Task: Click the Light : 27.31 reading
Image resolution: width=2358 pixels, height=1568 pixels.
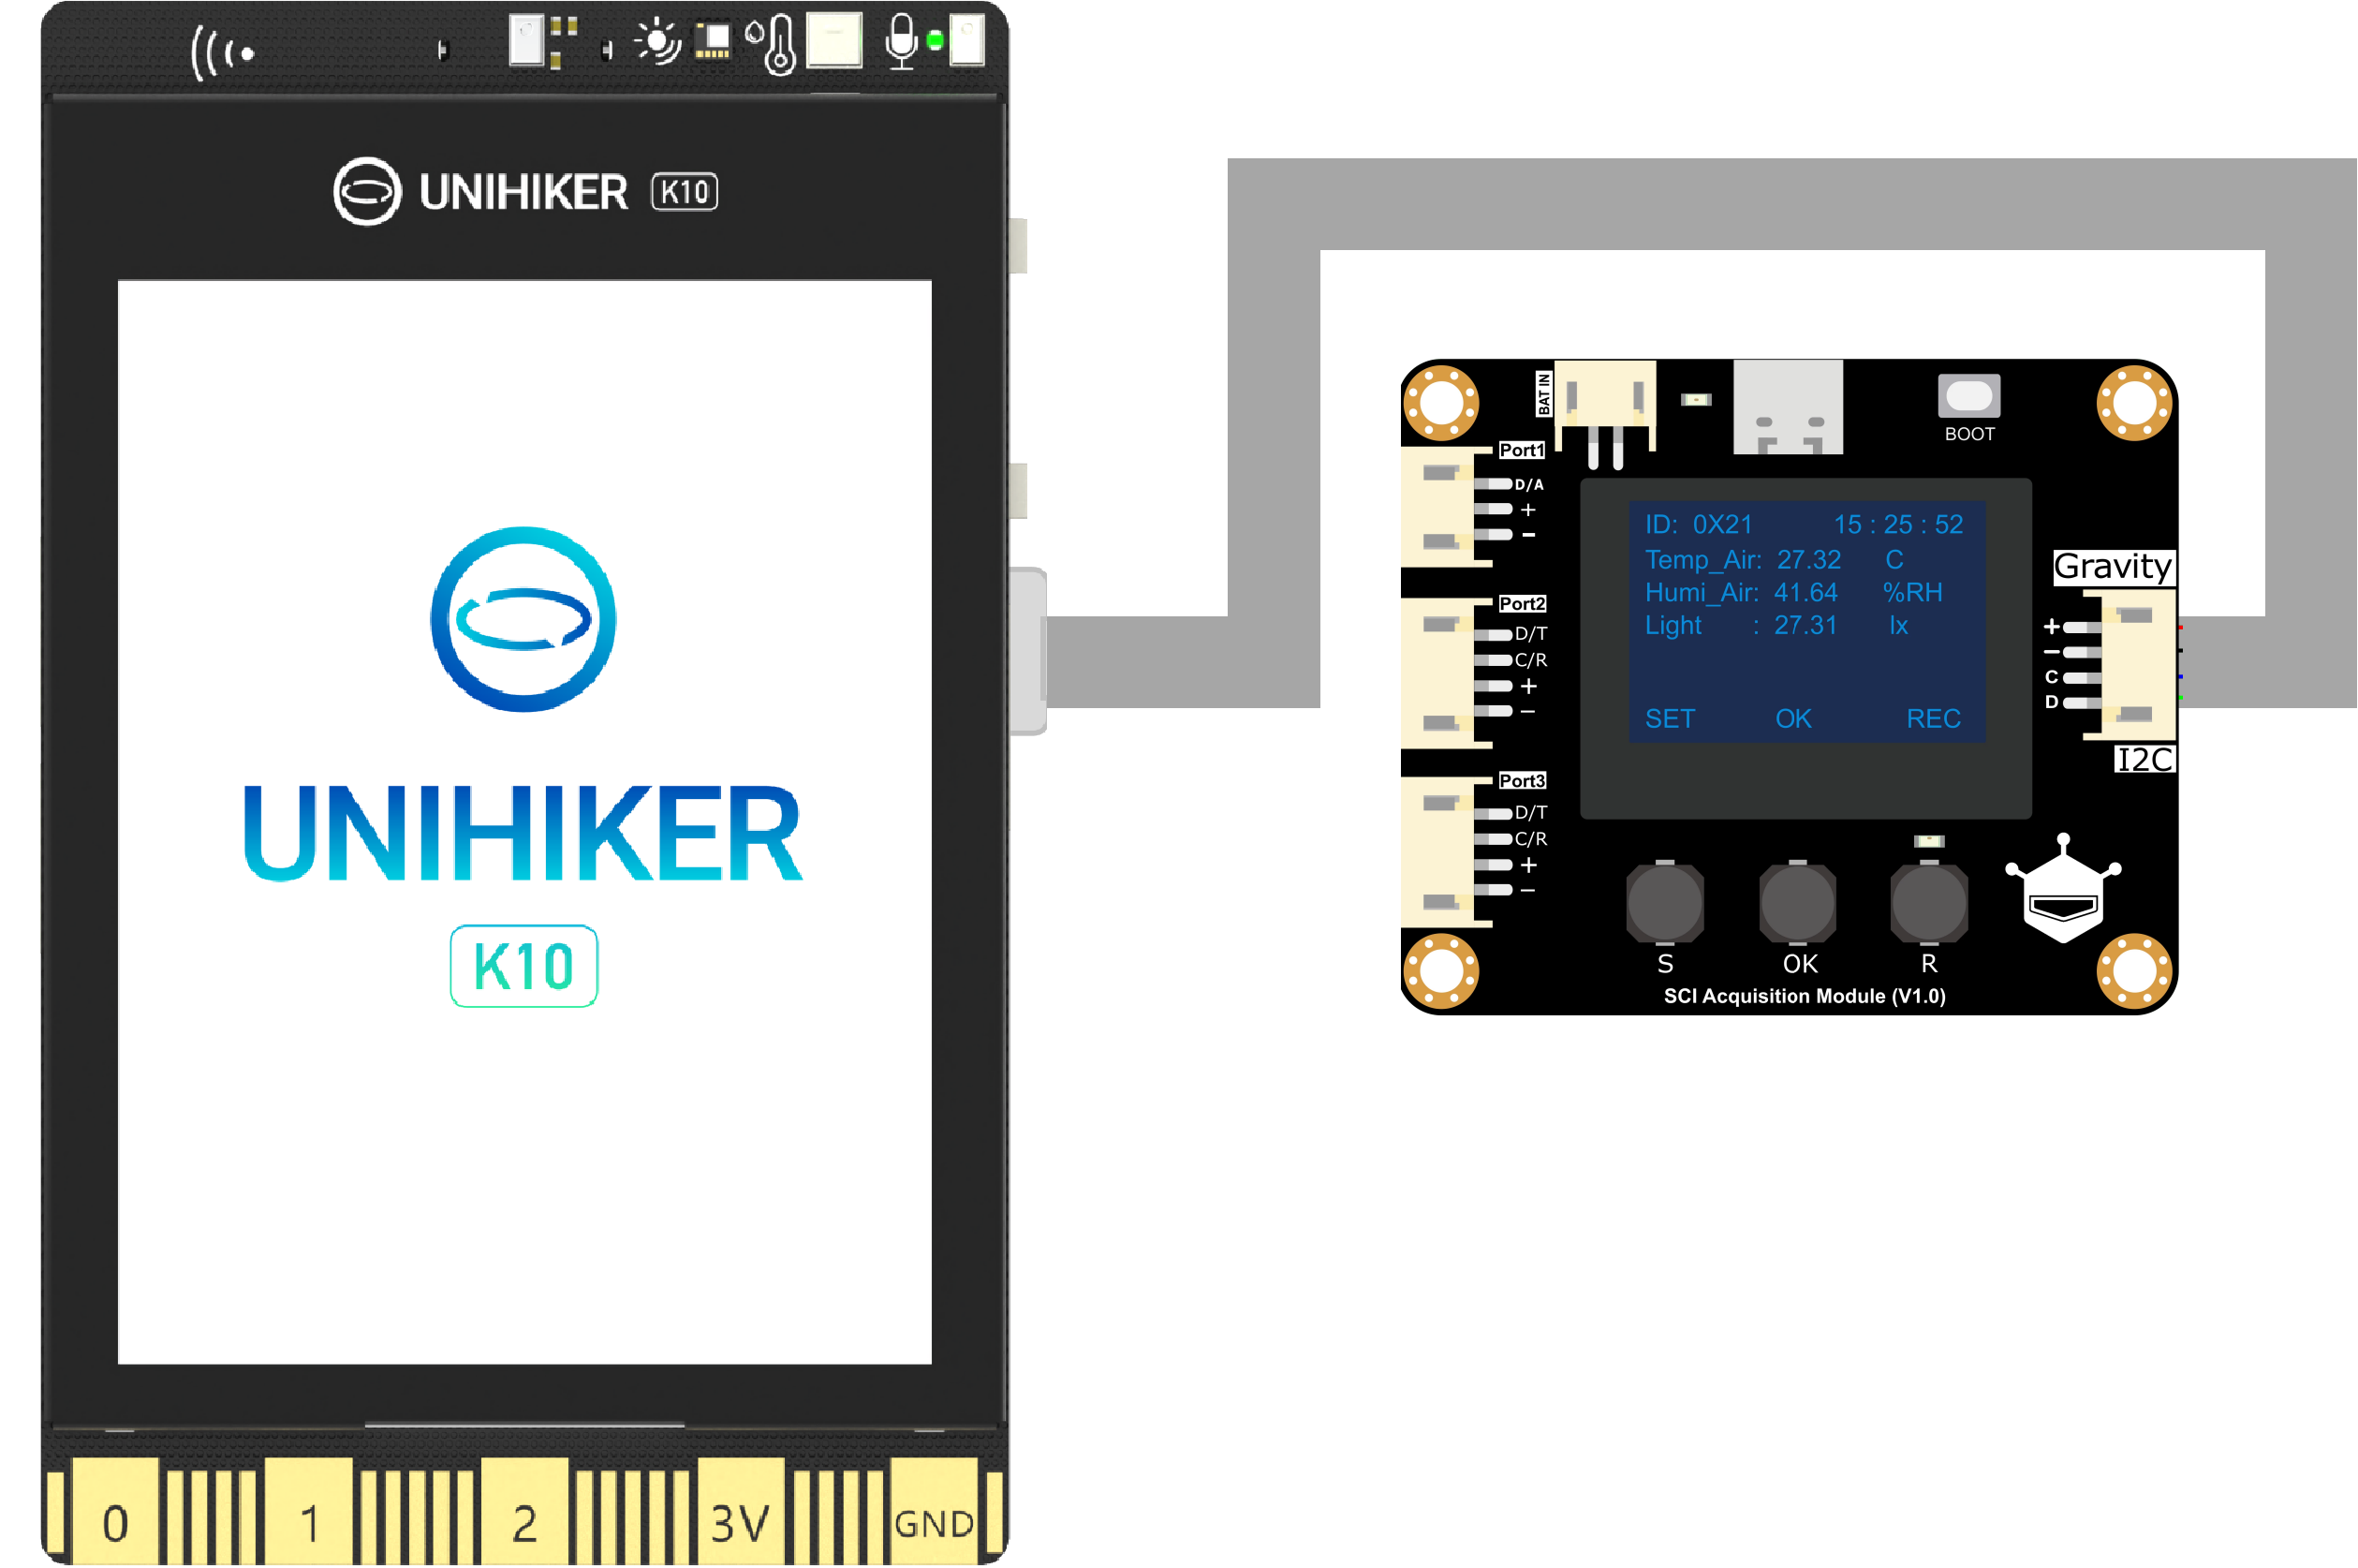Action: [x=1741, y=626]
